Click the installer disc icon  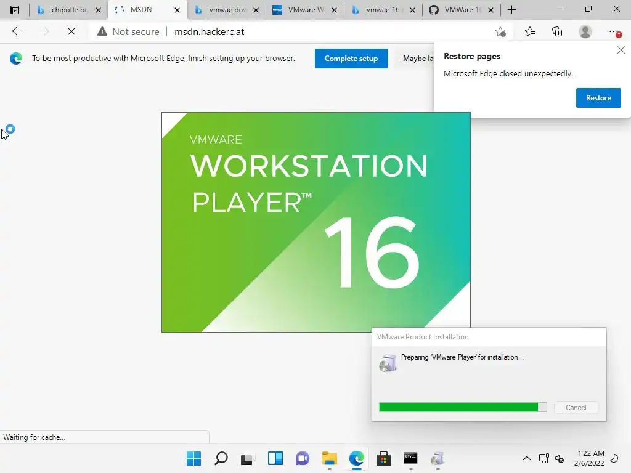[388, 363]
